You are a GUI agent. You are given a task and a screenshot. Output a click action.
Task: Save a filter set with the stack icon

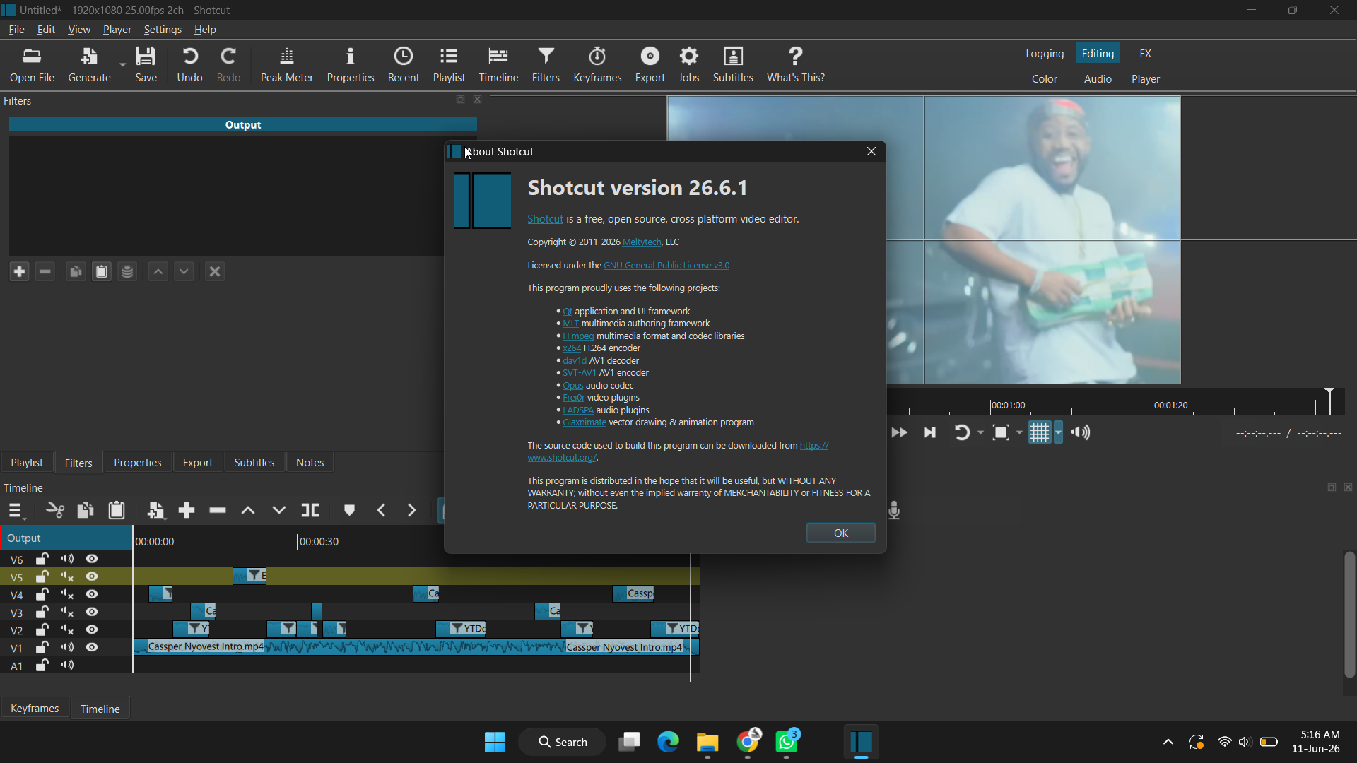pyautogui.click(x=127, y=272)
